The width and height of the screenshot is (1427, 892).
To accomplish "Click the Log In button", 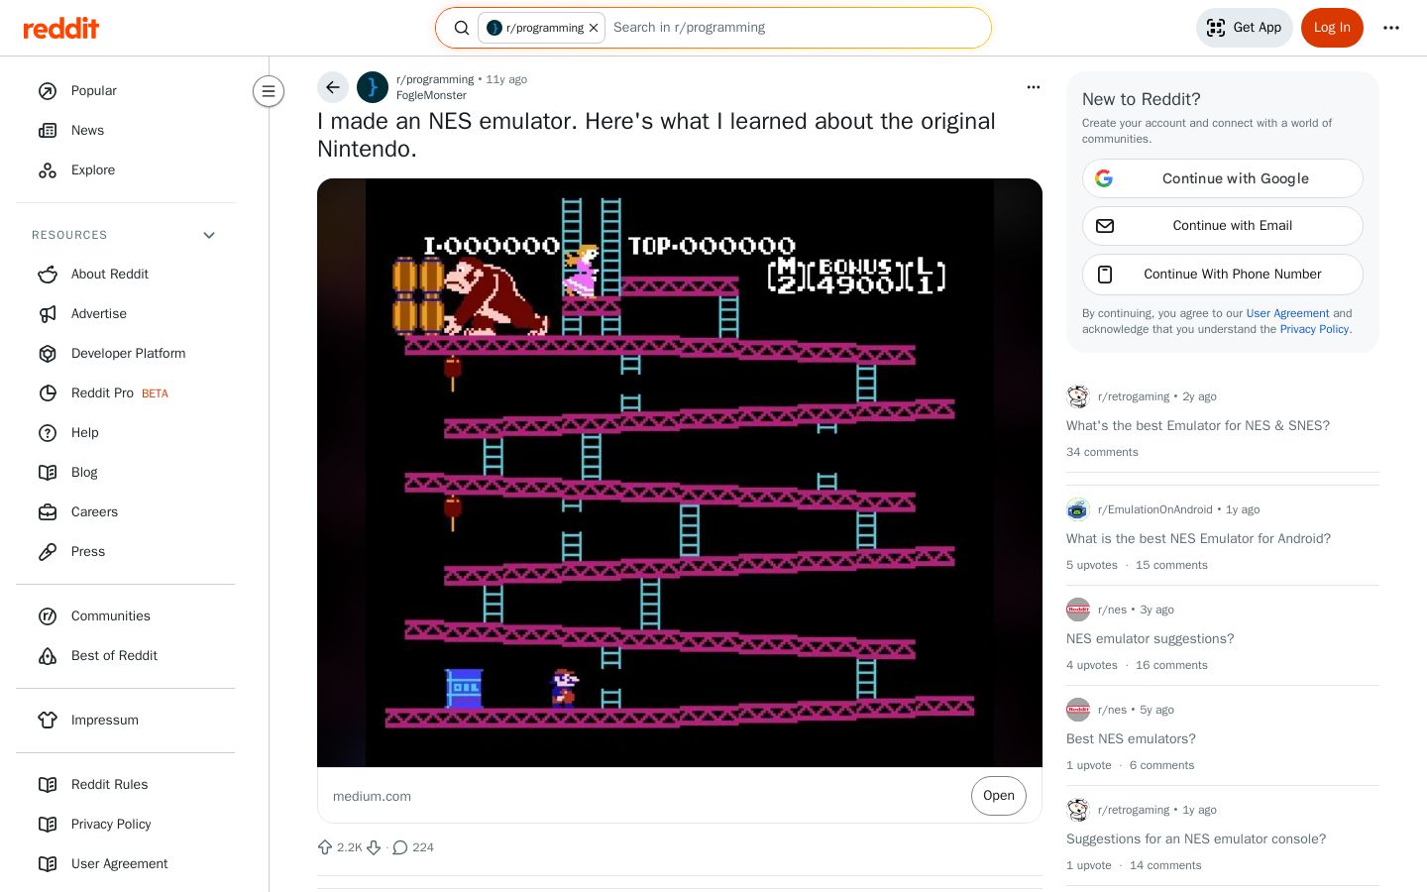I will coord(1332,28).
